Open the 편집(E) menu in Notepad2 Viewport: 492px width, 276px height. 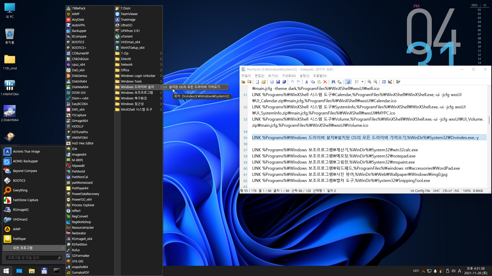259,76
